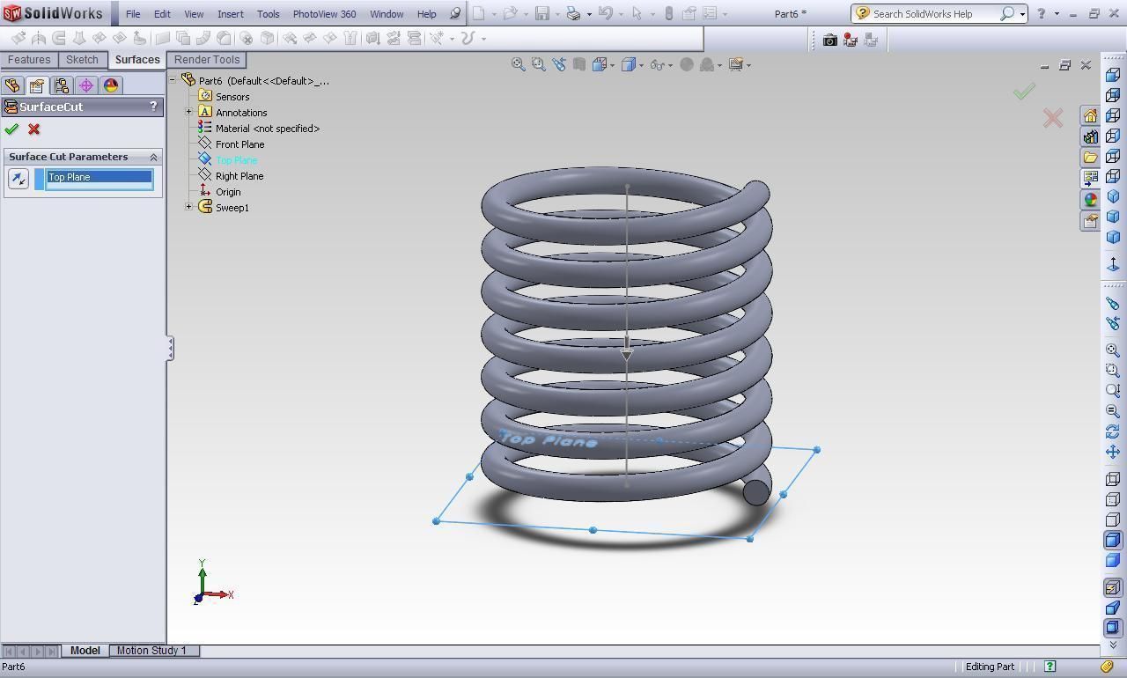Switch to the ConfigurationManager tab icon
1127x678 pixels.
point(60,85)
